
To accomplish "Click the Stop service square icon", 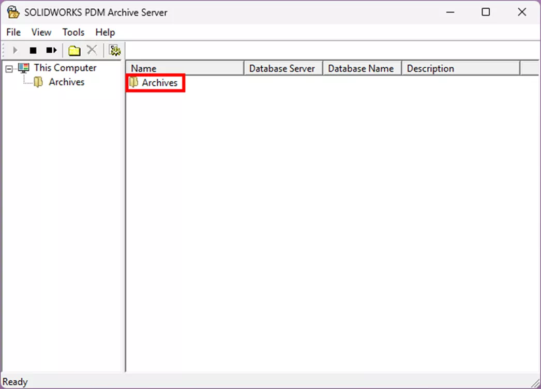I will [x=33, y=50].
